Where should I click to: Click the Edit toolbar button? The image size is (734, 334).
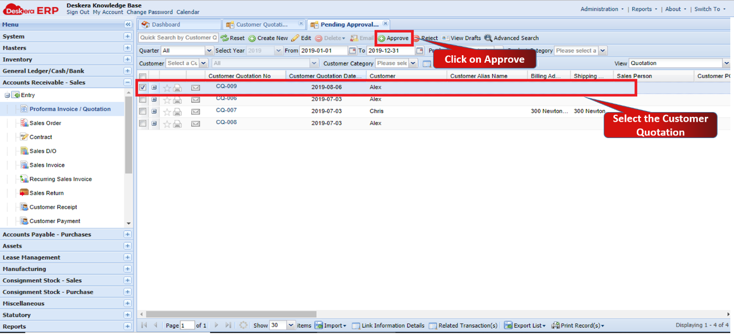[x=301, y=38]
